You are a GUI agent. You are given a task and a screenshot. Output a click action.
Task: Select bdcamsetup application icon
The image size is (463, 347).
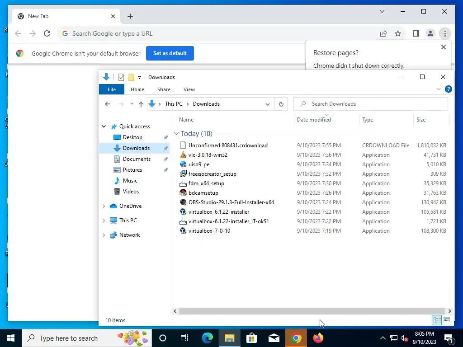pyautogui.click(x=183, y=192)
